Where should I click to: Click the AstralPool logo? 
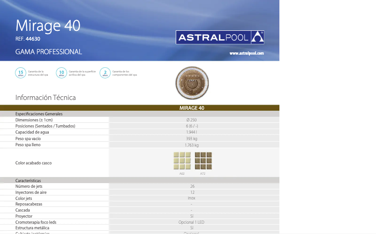click(220, 37)
